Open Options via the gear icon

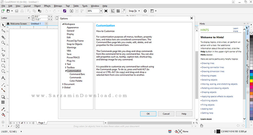pos(145,11)
